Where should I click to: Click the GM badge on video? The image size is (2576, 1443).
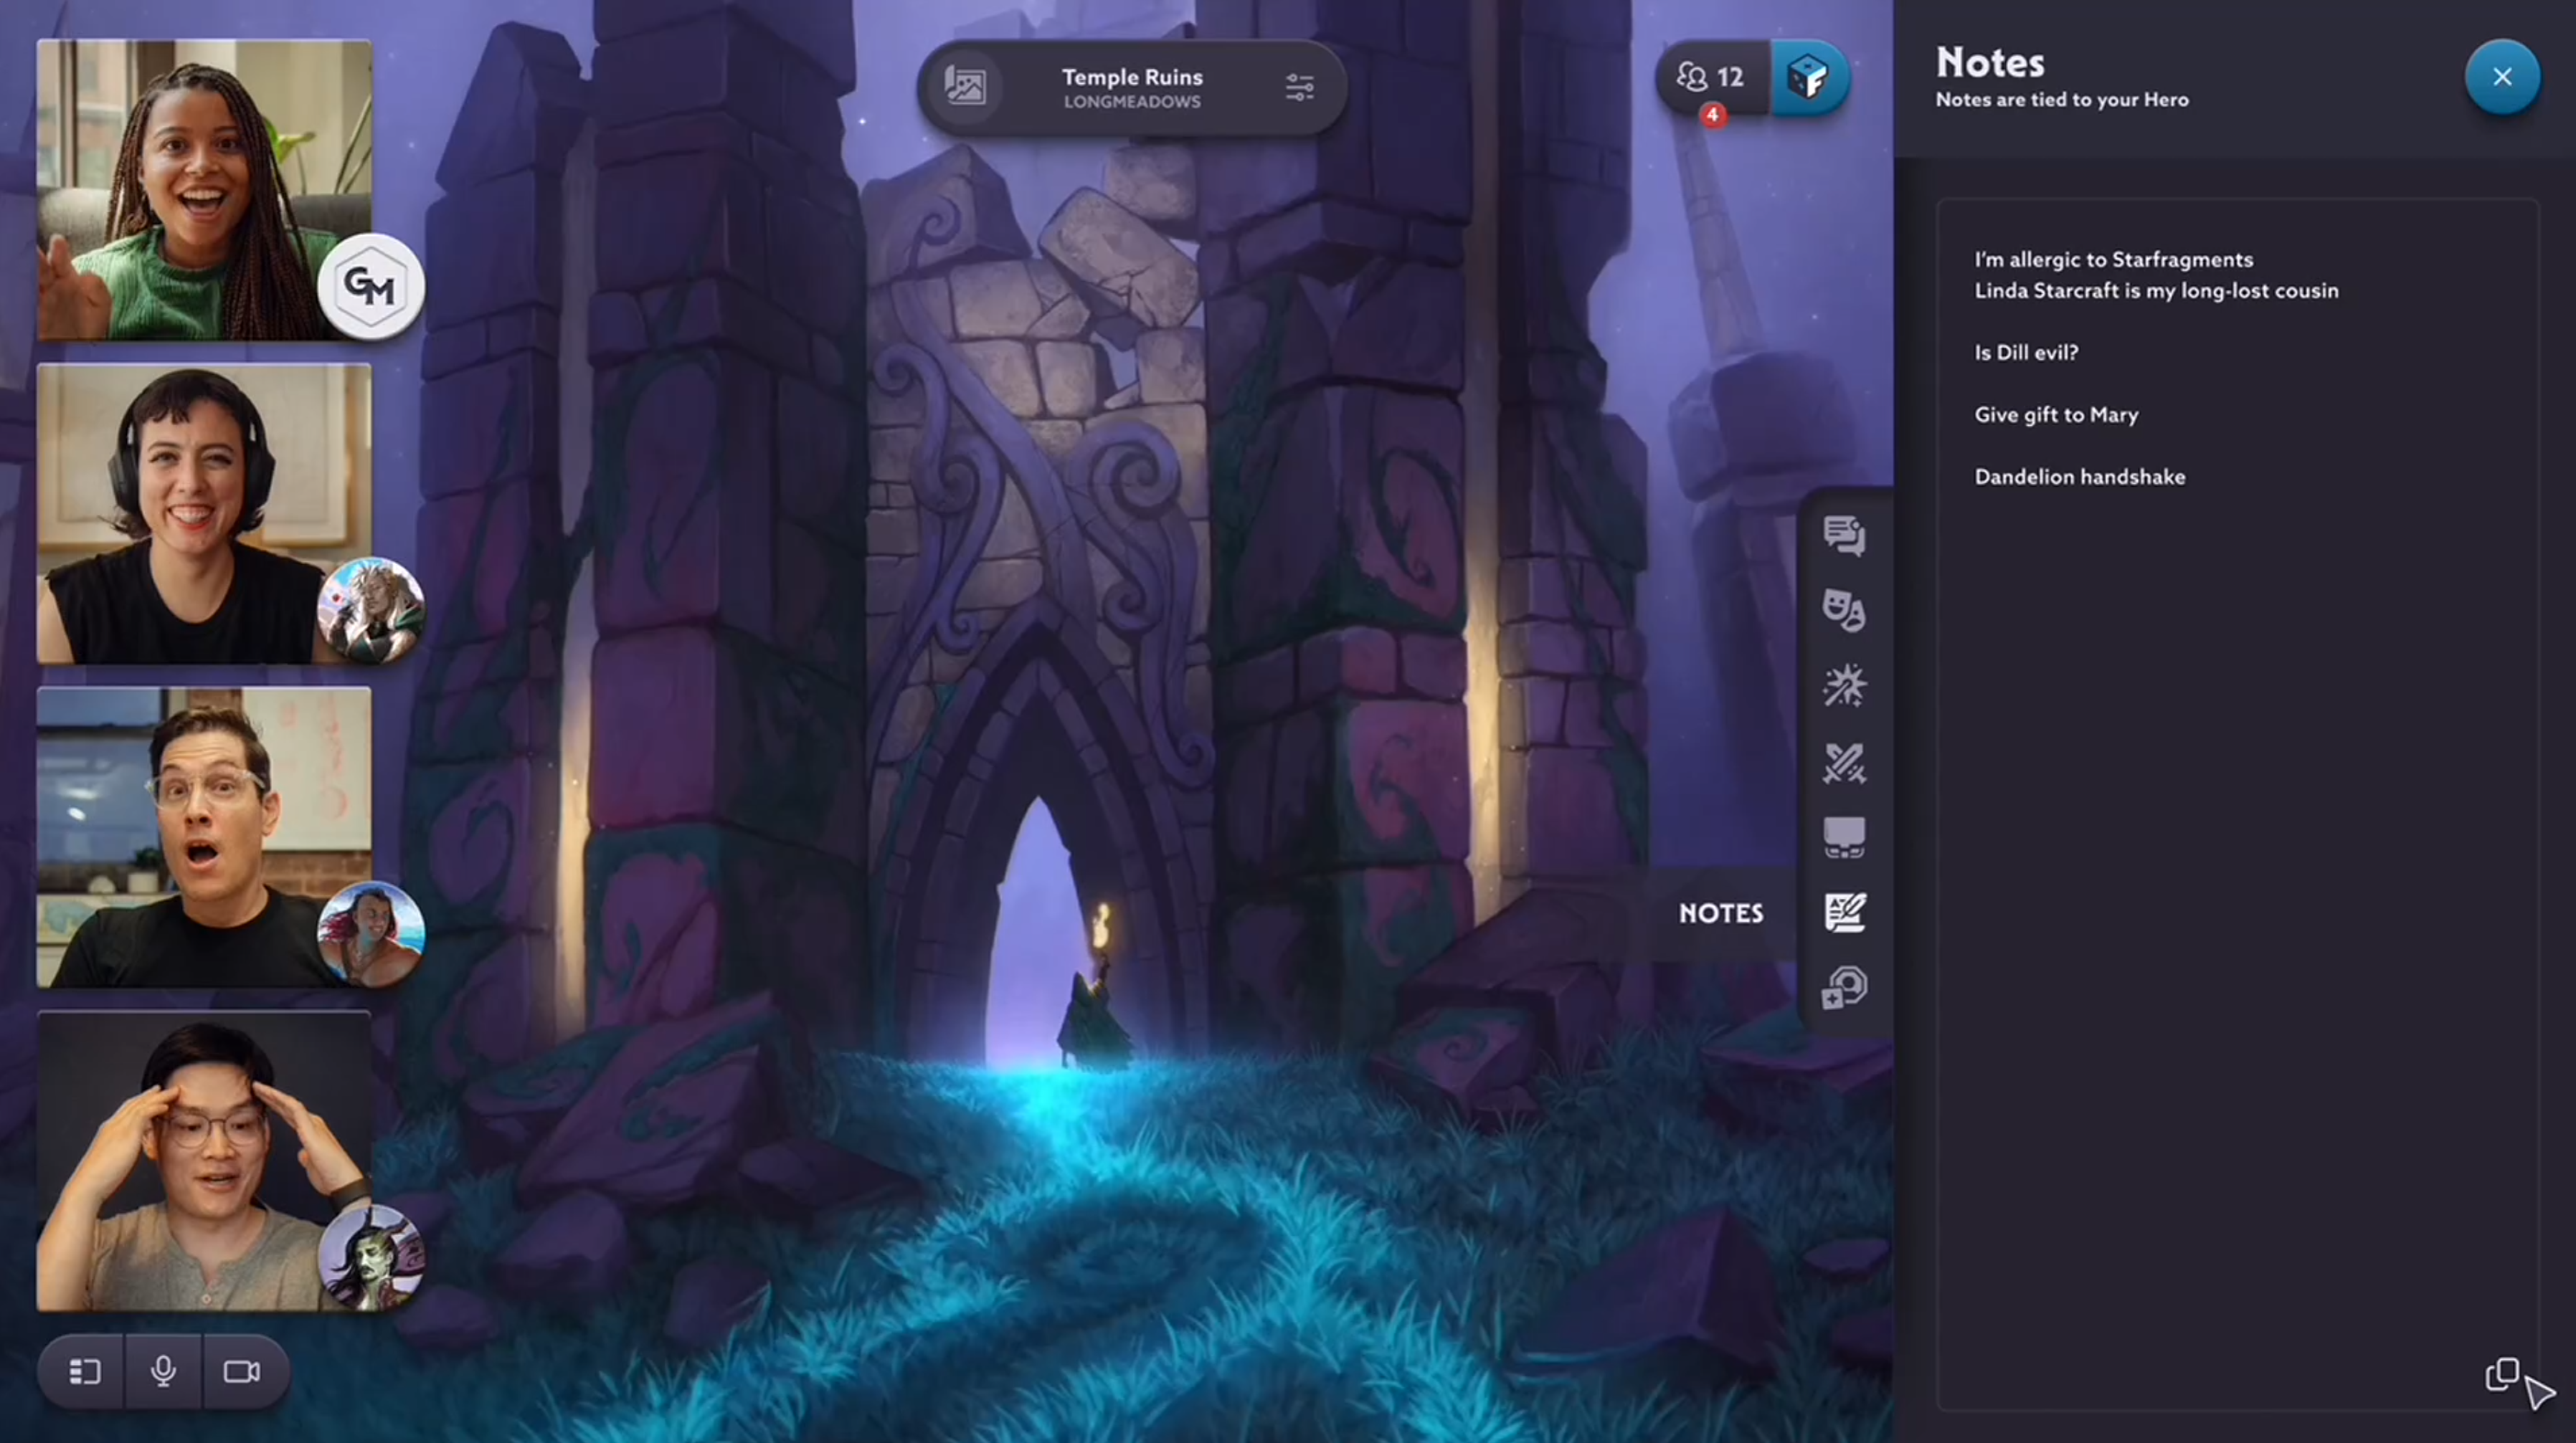click(x=371, y=287)
